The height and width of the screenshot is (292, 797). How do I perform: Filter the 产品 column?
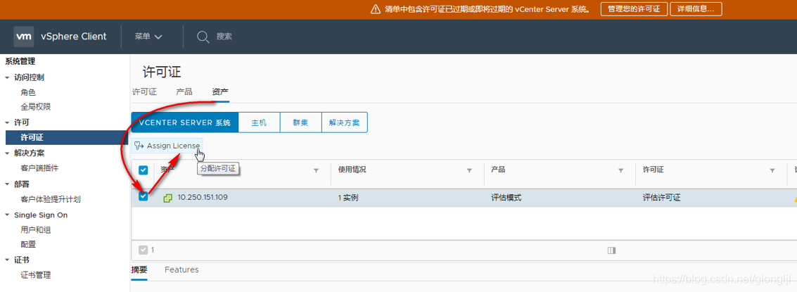620,170
